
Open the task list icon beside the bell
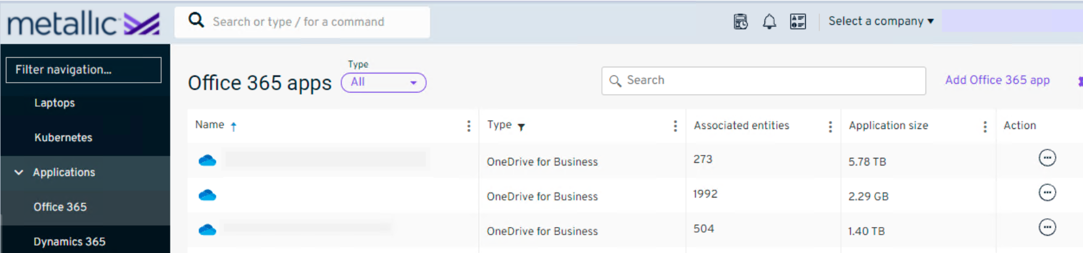point(798,22)
